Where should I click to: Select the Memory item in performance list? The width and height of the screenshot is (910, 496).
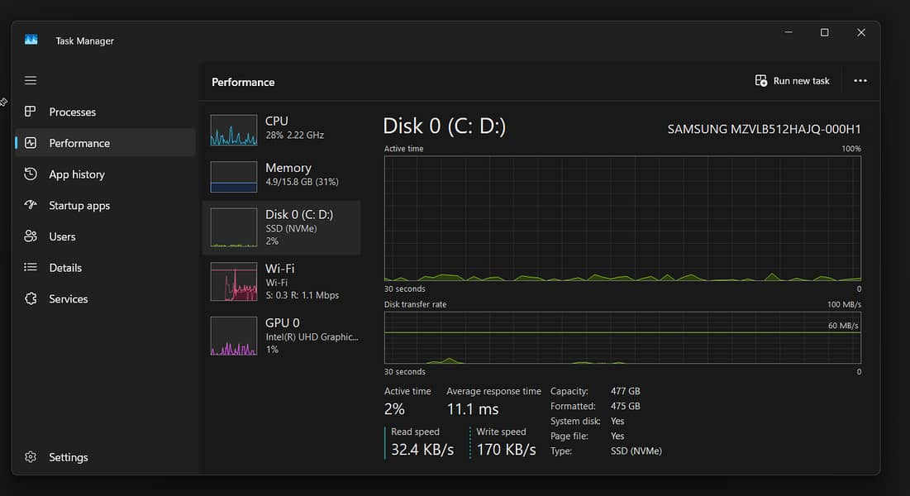point(281,174)
